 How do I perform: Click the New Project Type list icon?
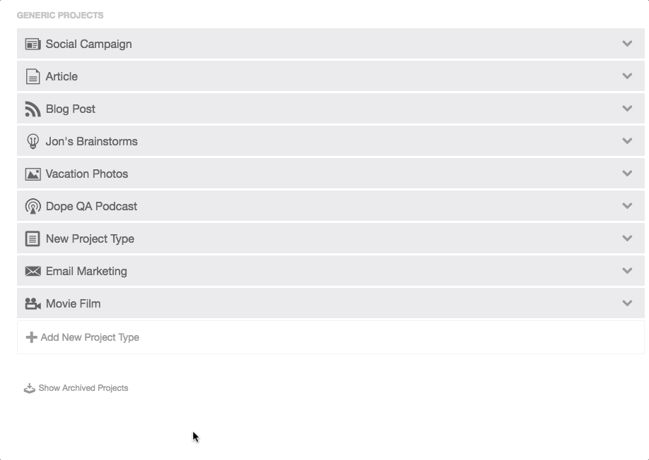33,238
